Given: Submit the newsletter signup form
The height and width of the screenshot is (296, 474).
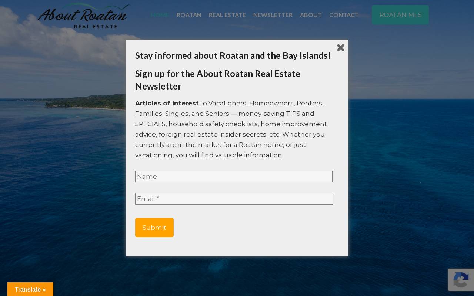Looking at the screenshot, I should (154, 228).
